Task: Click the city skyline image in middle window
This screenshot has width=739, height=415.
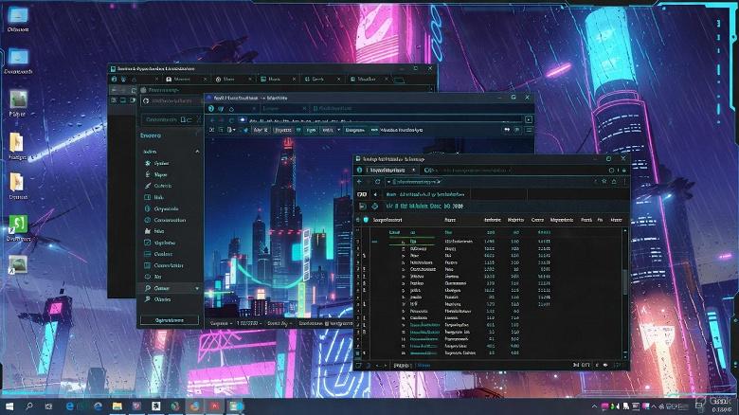Action: click(x=279, y=228)
